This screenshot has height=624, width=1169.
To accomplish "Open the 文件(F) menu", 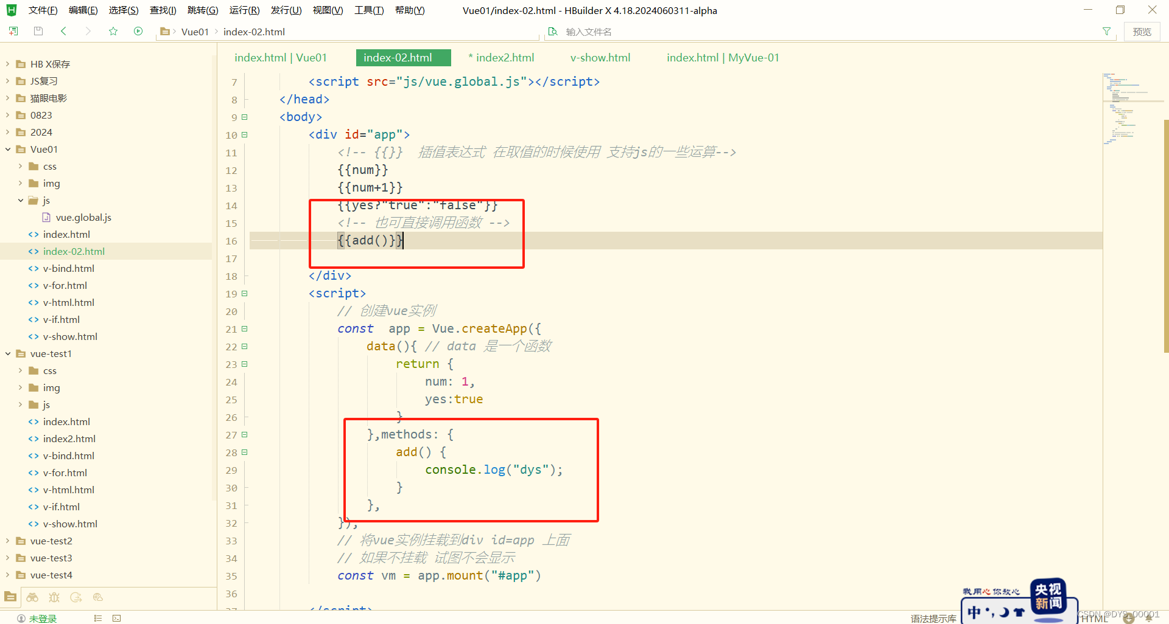I will 43,10.
